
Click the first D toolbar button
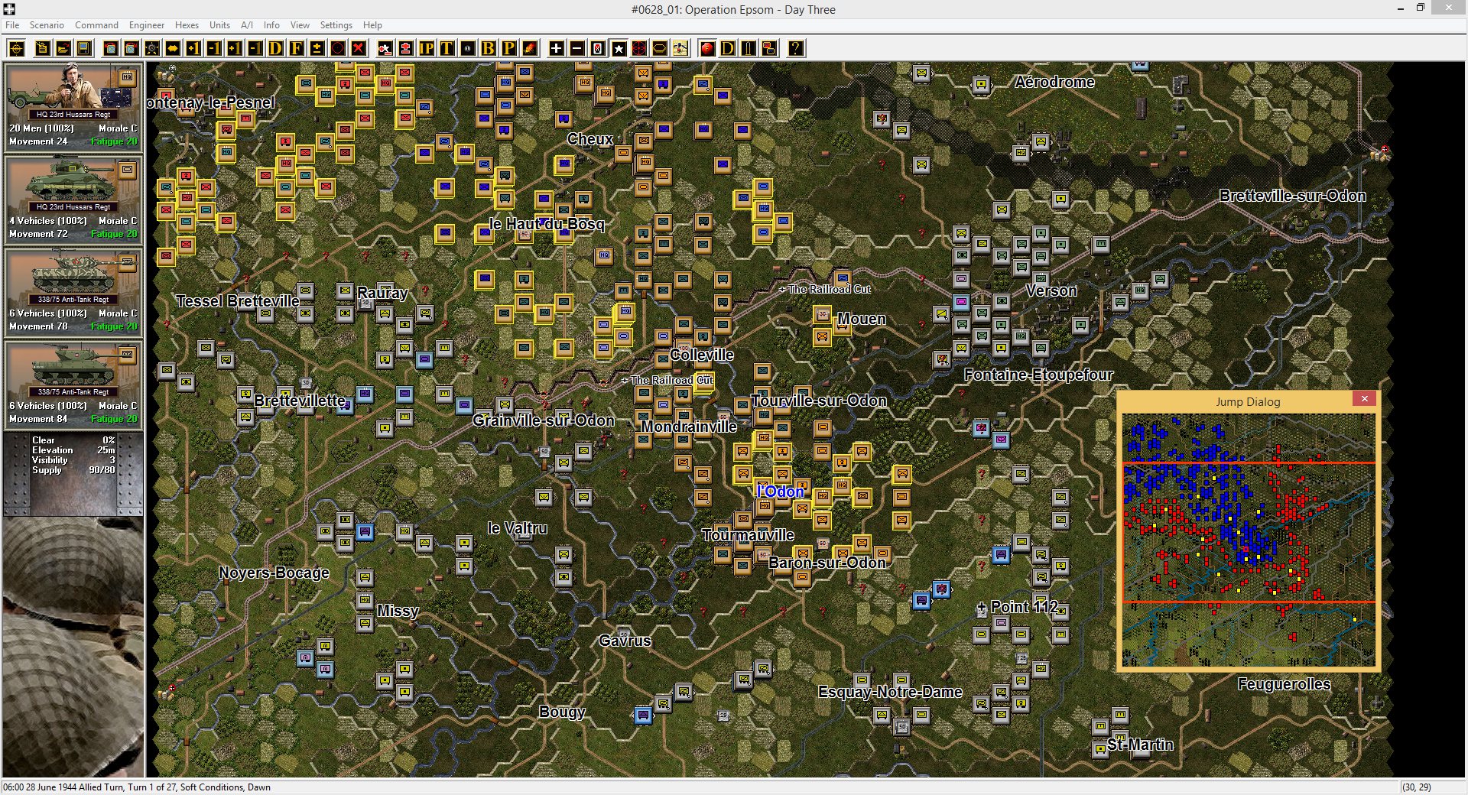pos(275,49)
